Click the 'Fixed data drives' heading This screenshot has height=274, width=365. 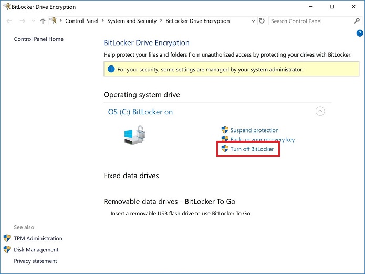[131, 176]
